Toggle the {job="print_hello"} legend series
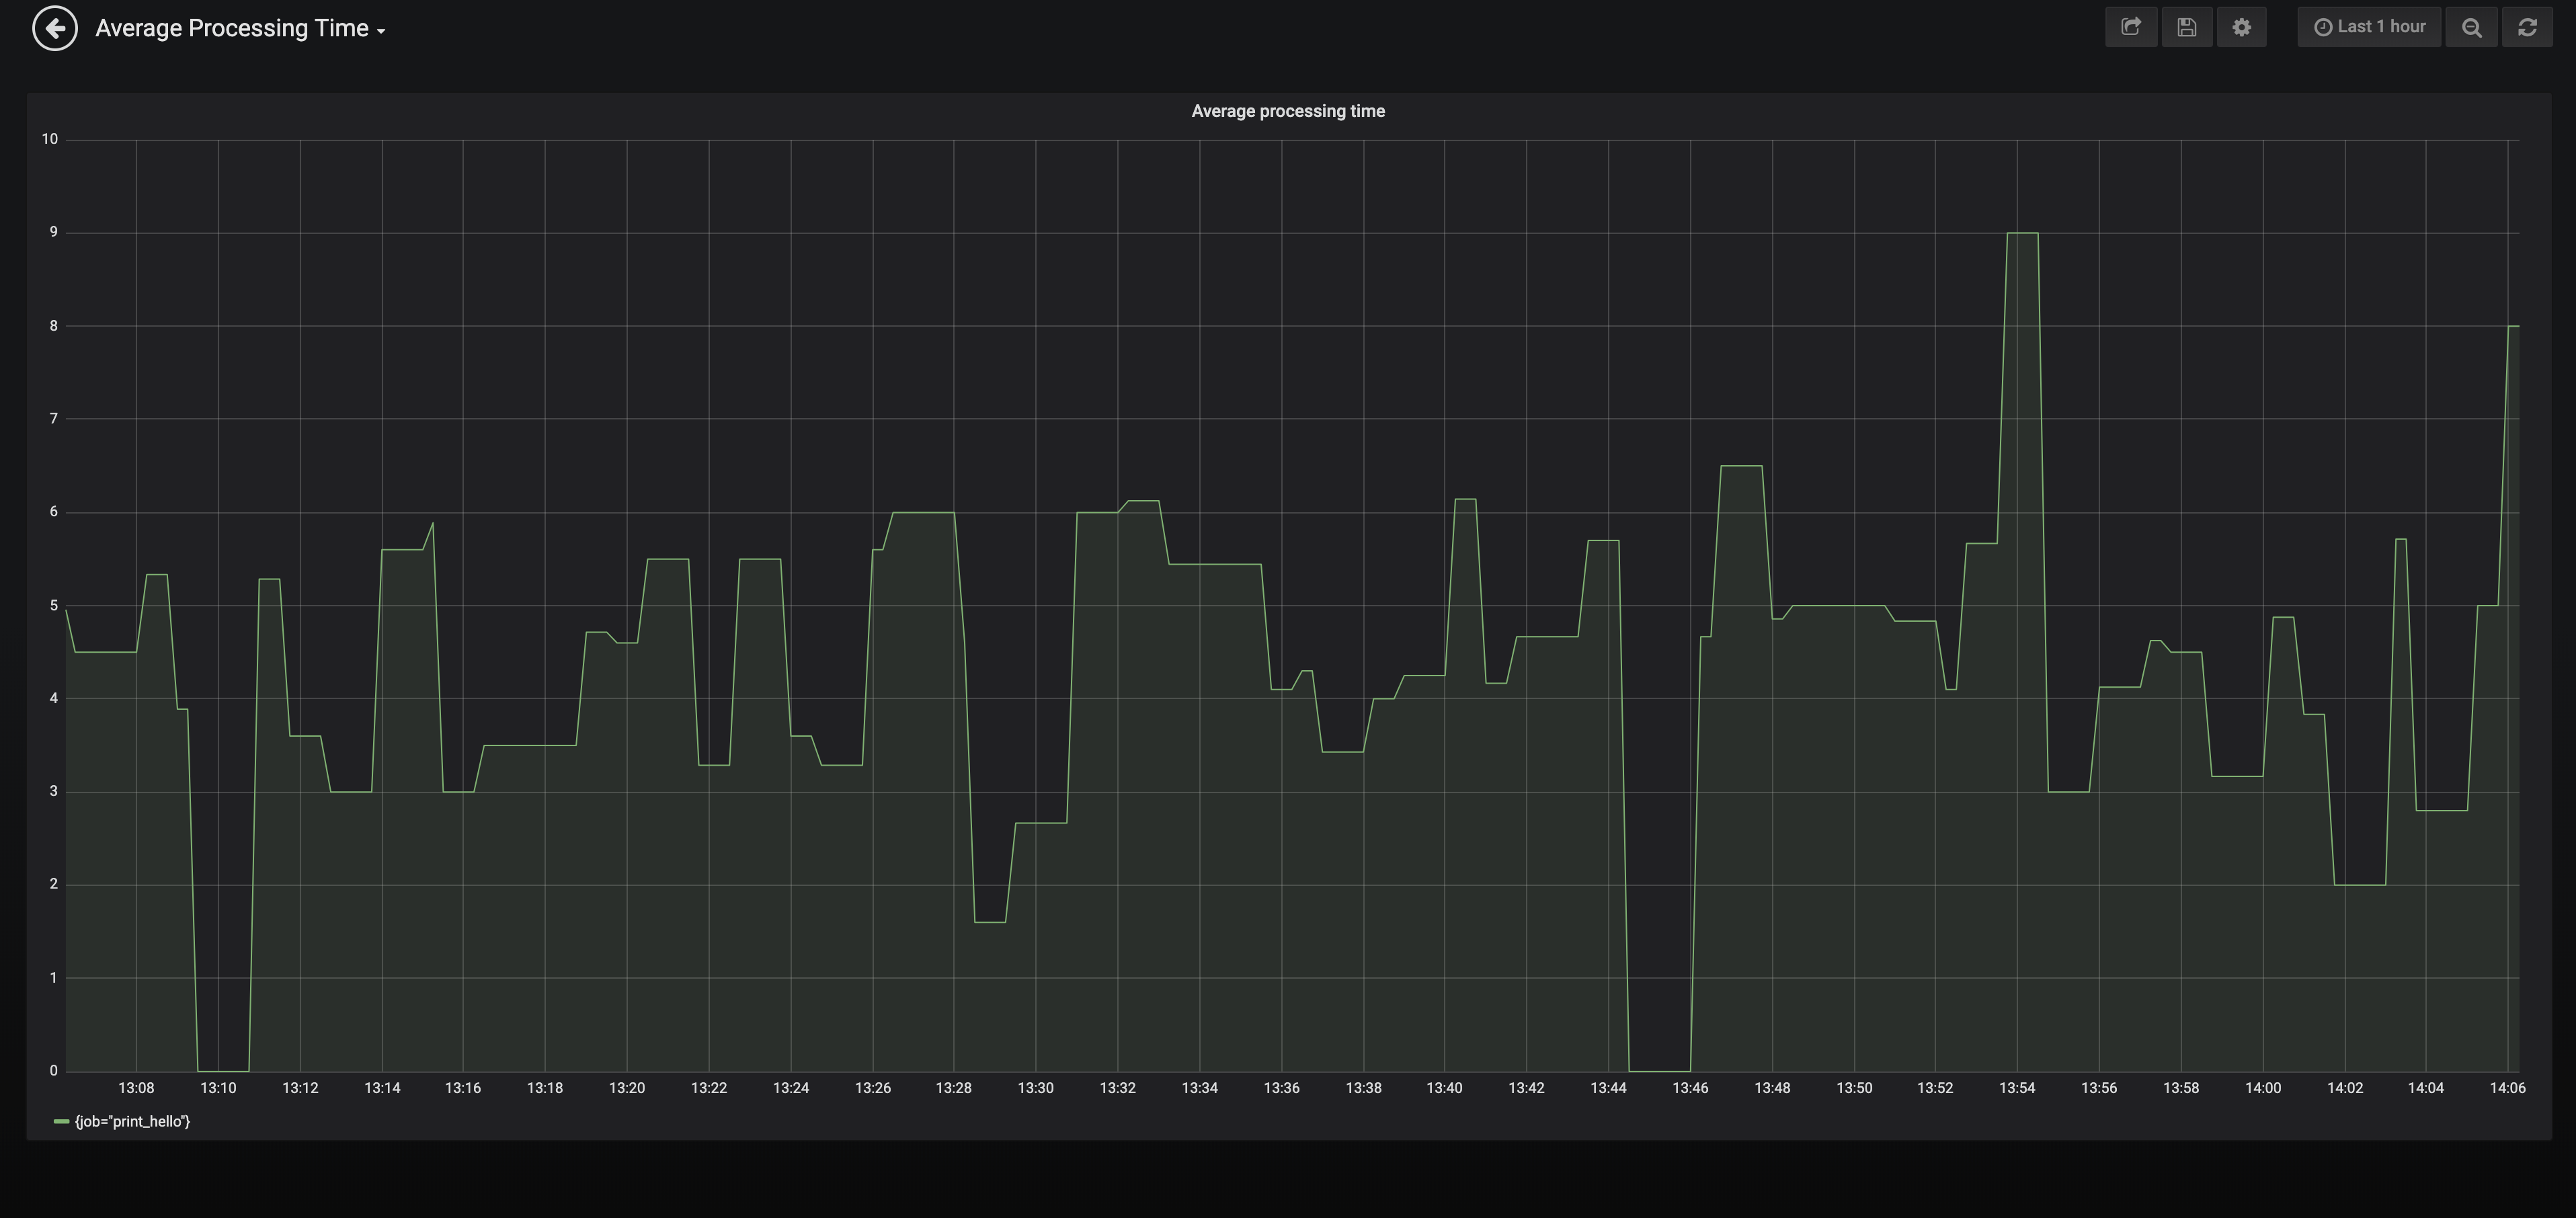 tap(132, 1121)
